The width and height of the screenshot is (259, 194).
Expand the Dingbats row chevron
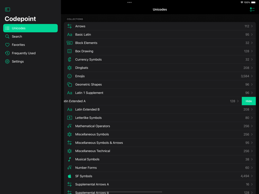252,68
